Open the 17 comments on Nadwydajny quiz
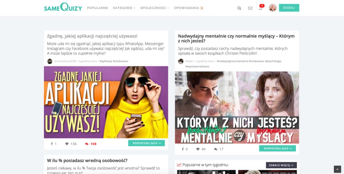 pyautogui.click(x=216, y=149)
